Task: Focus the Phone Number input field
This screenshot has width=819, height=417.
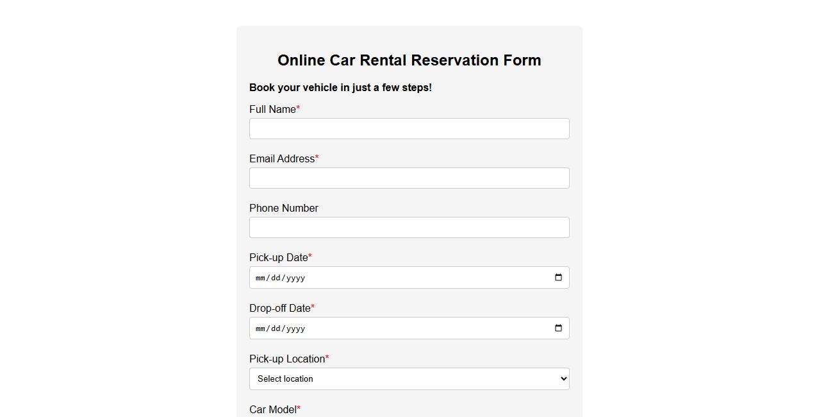Action: coord(409,227)
